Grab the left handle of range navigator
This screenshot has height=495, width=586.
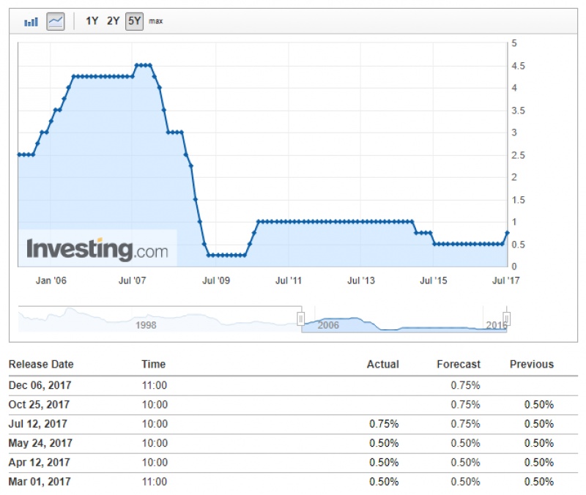click(x=300, y=319)
